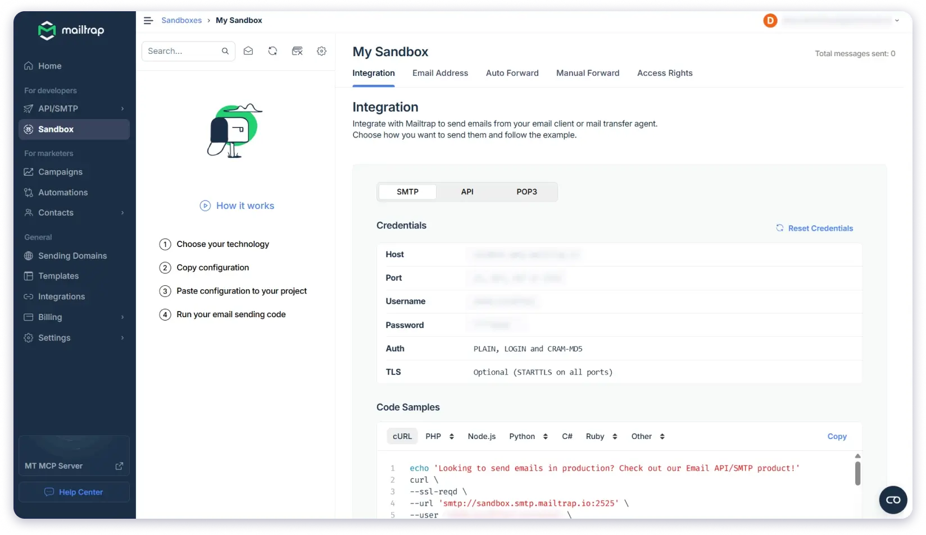
Task: Open sandbox settings gear icon
Action: (x=321, y=51)
